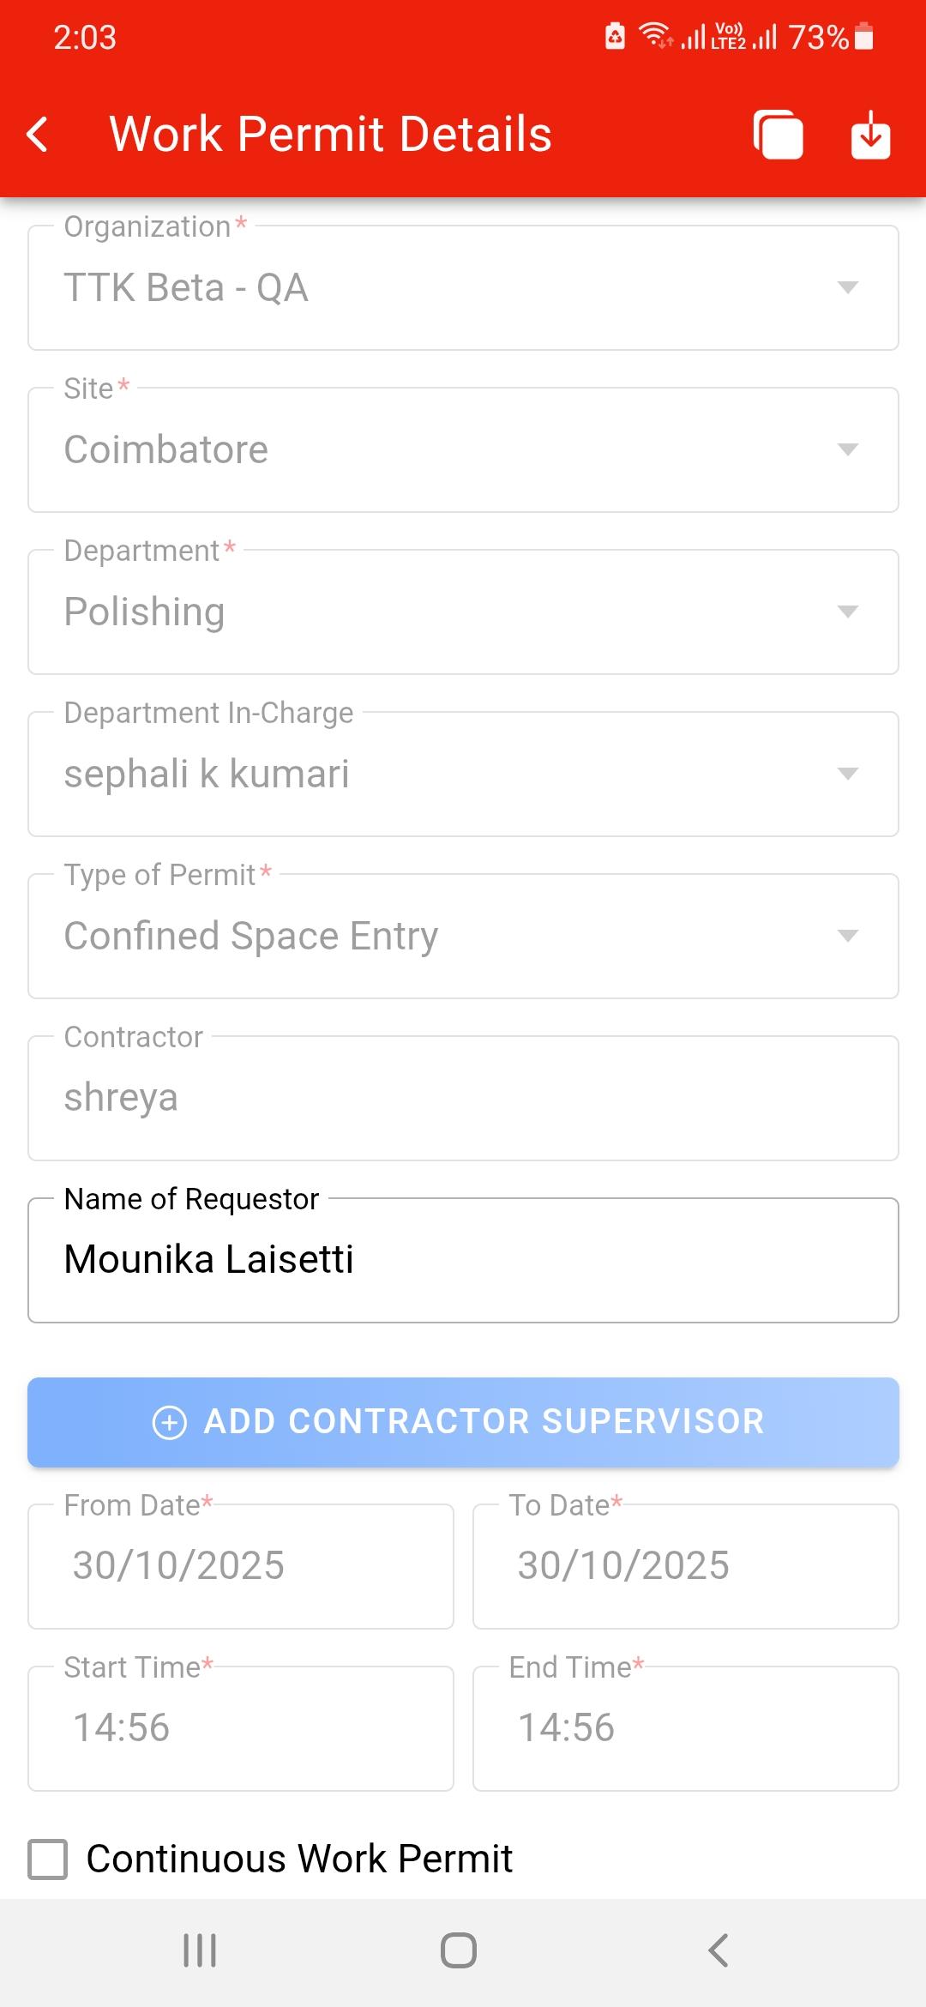The width and height of the screenshot is (926, 2007).
Task: Tap the Contractor field
Action: (x=463, y=1099)
